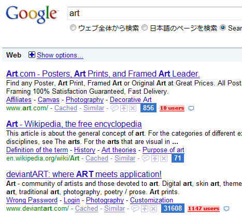Remove the Wikipedia Art result with X icon

[x=164, y=158]
